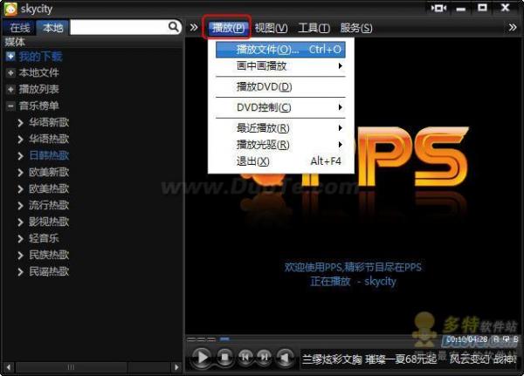This screenshot has height=376, width=524.
Task: Skip to the next track
Action: 265,358
